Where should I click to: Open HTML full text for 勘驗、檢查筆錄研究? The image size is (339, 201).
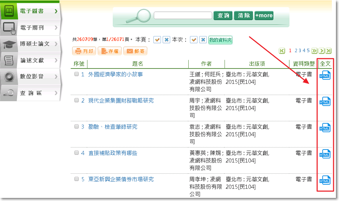(326, 128)
